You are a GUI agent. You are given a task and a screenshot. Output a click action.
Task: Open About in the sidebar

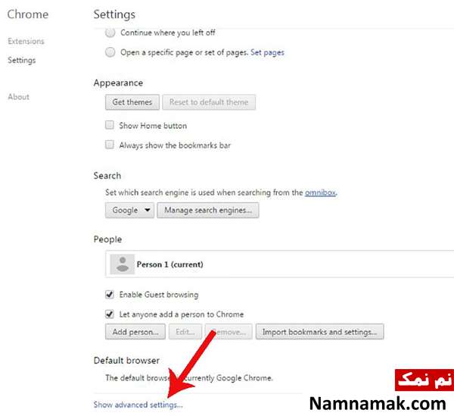point(18,97)
